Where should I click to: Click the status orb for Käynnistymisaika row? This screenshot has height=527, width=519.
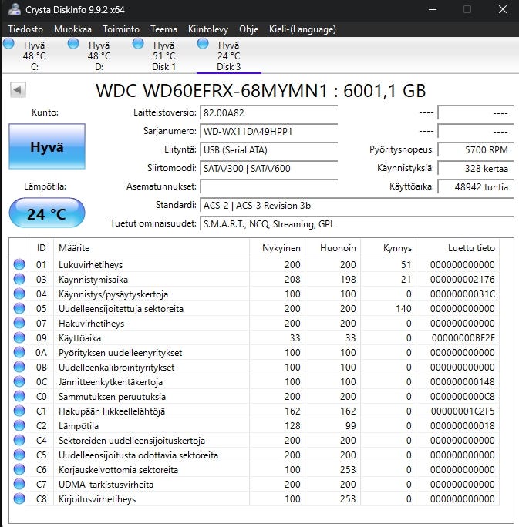coord(19,279)
